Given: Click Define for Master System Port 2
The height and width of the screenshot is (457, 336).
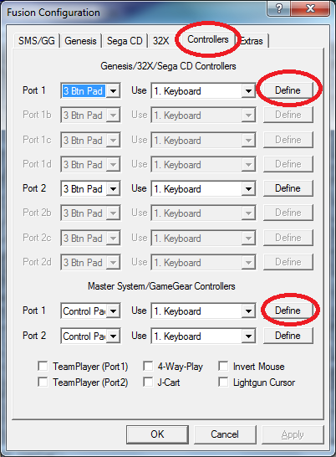Looking at the screenshot, I should [288, 336].
